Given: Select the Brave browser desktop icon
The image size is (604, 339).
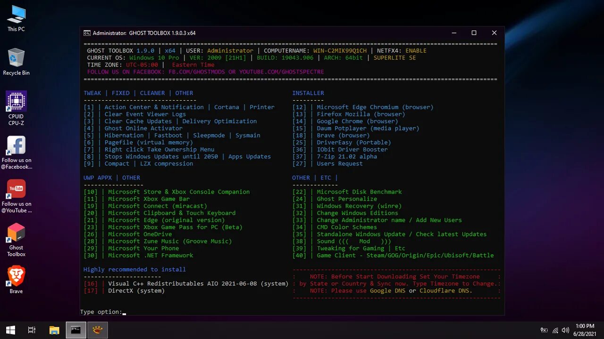Looking at the screenshot, I should click(x=16, y=280).
